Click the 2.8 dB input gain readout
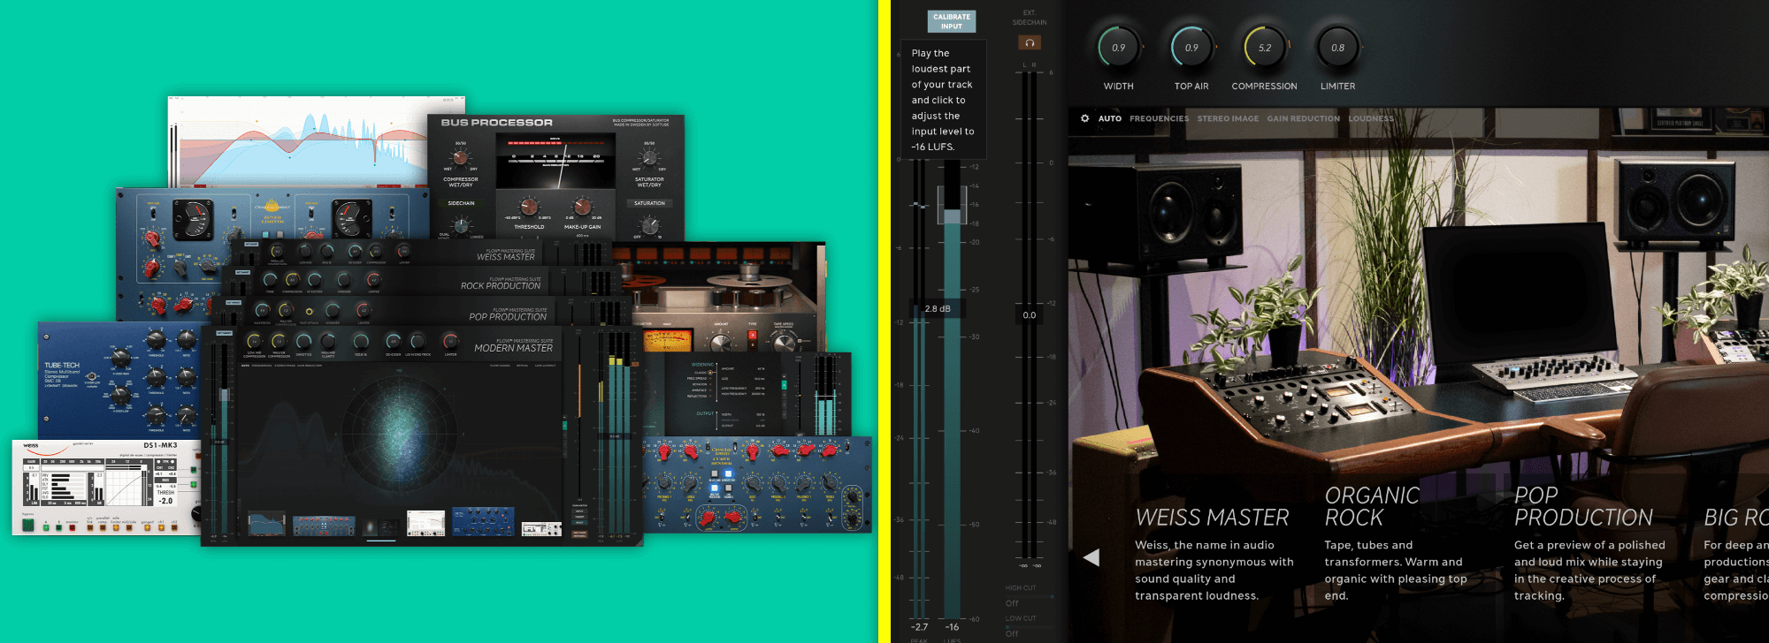This screenshot has width=1769, height=643. pyautogui.click(x=938, y=309)
